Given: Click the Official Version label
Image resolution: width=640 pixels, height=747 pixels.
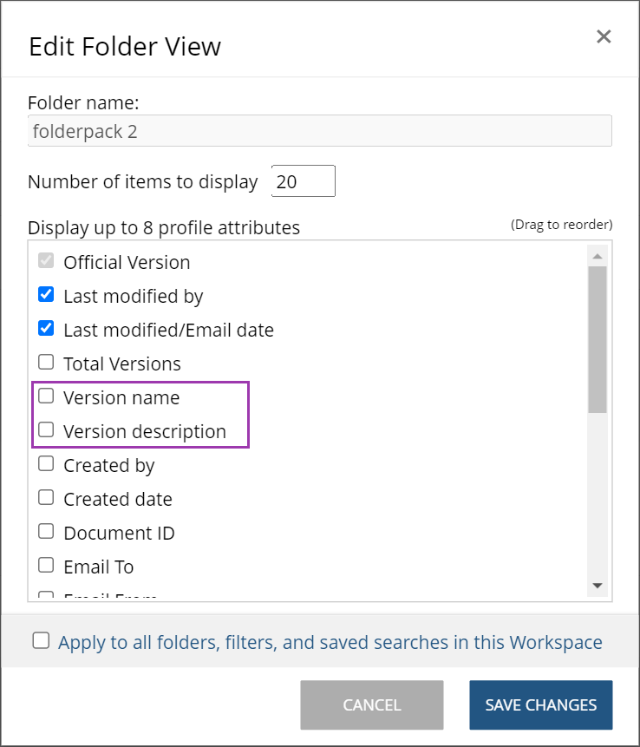Looking at the screenshot, I should tap(127, 262).
